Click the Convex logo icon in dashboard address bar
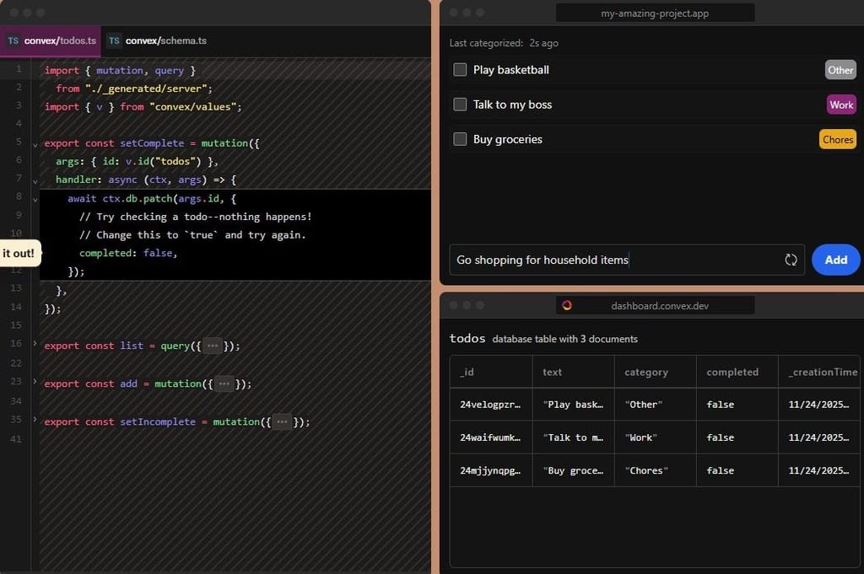This screenshot has width=864, height=574. (567, 305)
